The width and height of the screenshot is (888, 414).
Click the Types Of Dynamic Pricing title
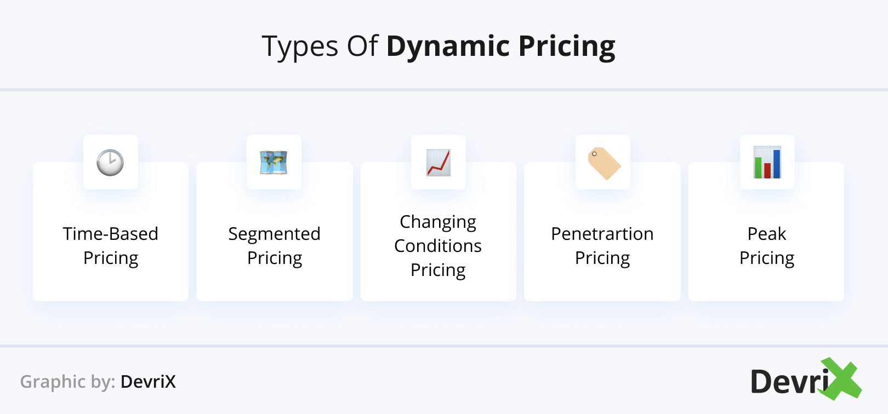(439, 46)
